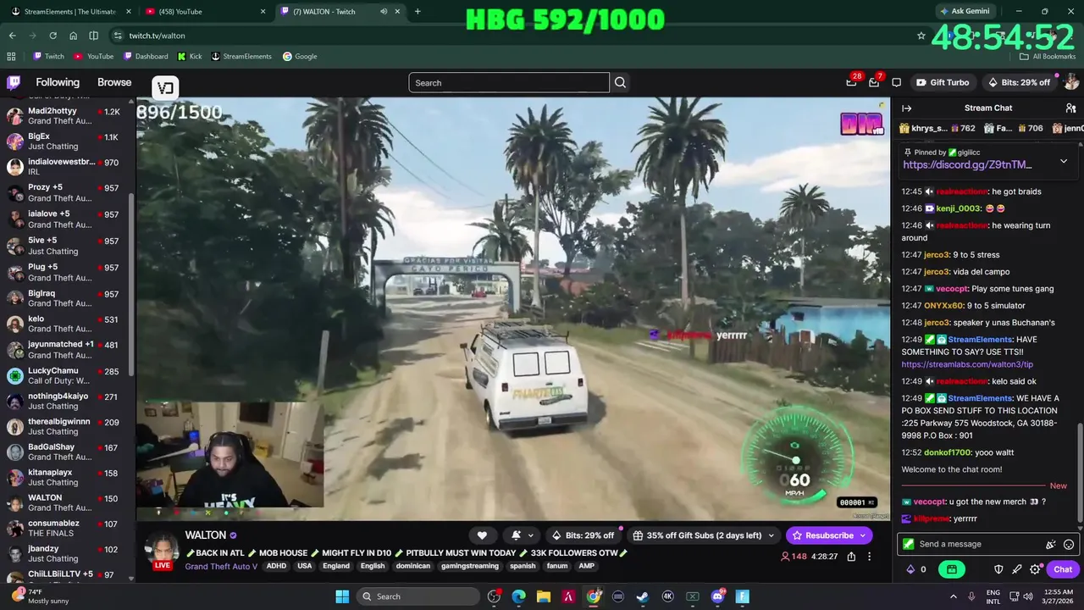Image resolution: width=1084 pixels, height=610 pixels.
Task: Click the Ask Gemini button
Action: tap(964, 12)
